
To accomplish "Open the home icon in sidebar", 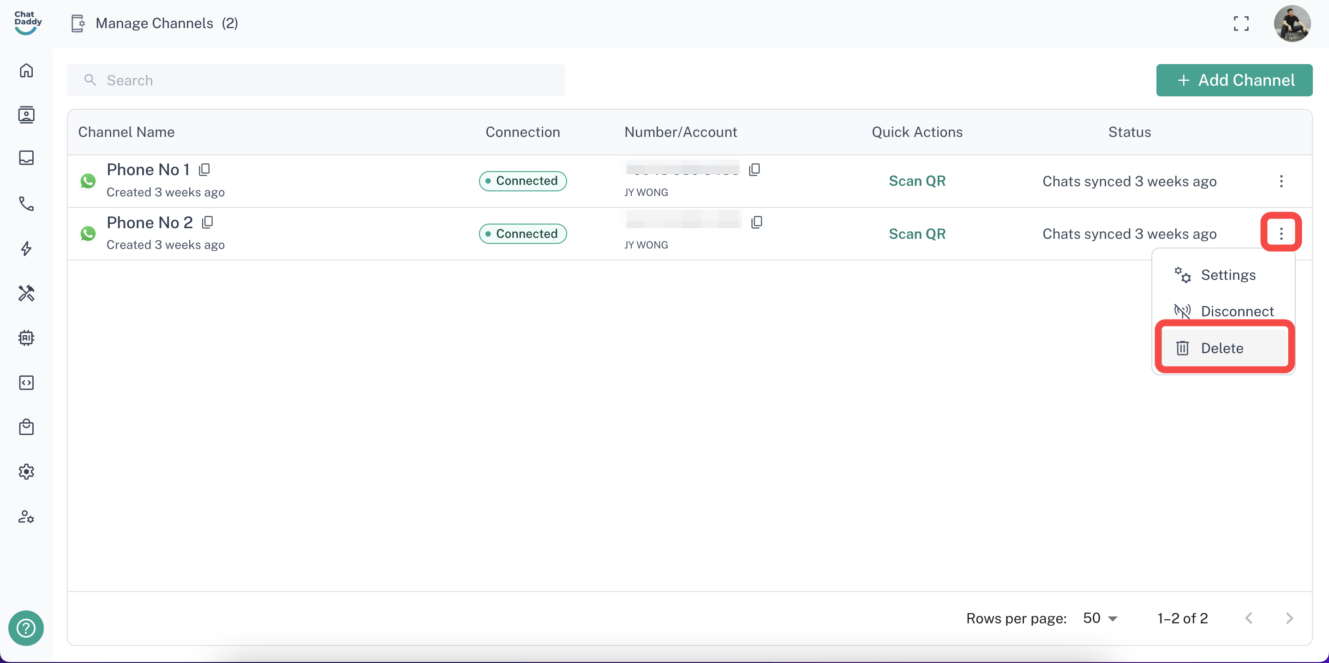I will [x=26, y=70].
